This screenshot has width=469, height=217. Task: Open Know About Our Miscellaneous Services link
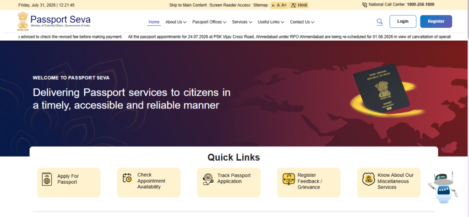pos(395,181)
